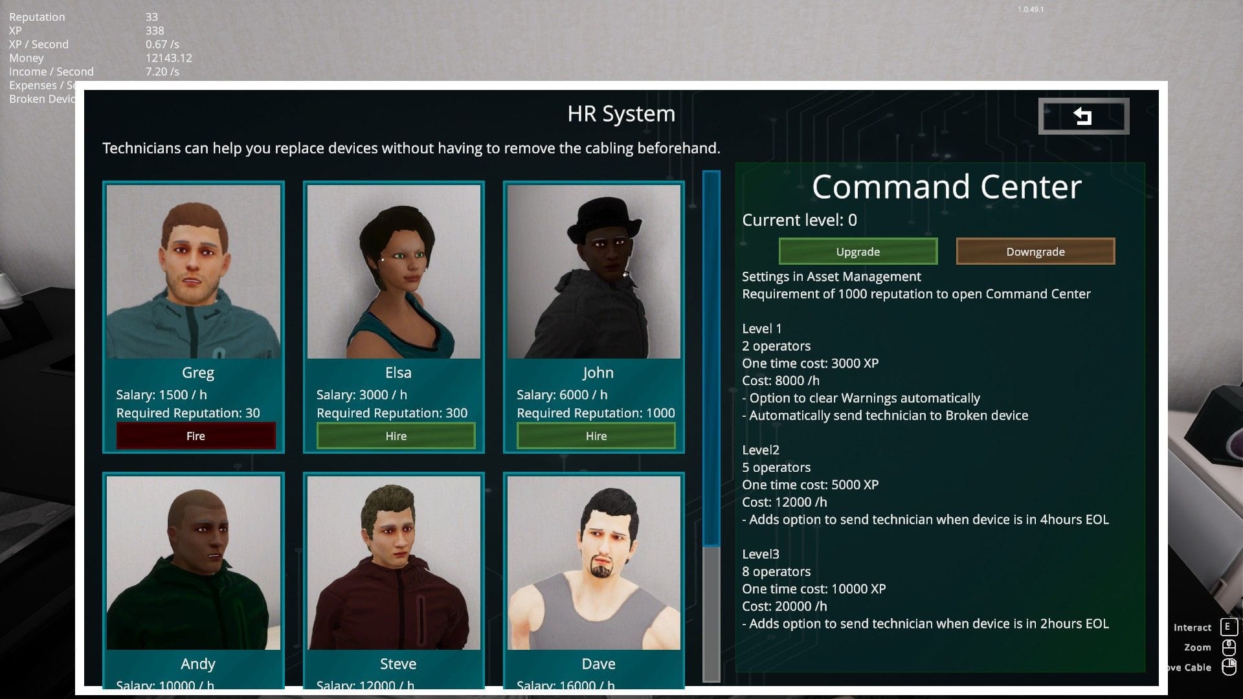Upgrade the Command Center

point(858,251)
